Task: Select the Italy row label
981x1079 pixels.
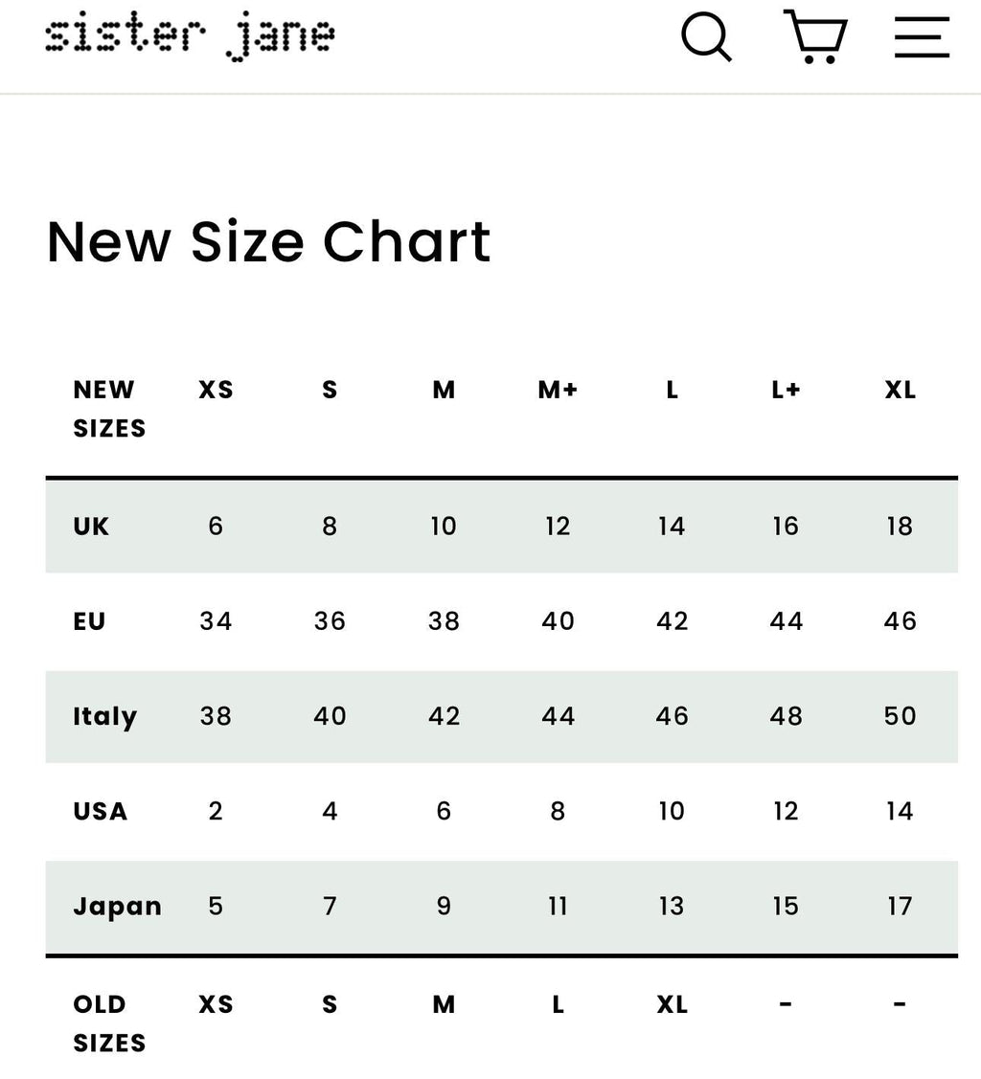Action: pos(105,716)
